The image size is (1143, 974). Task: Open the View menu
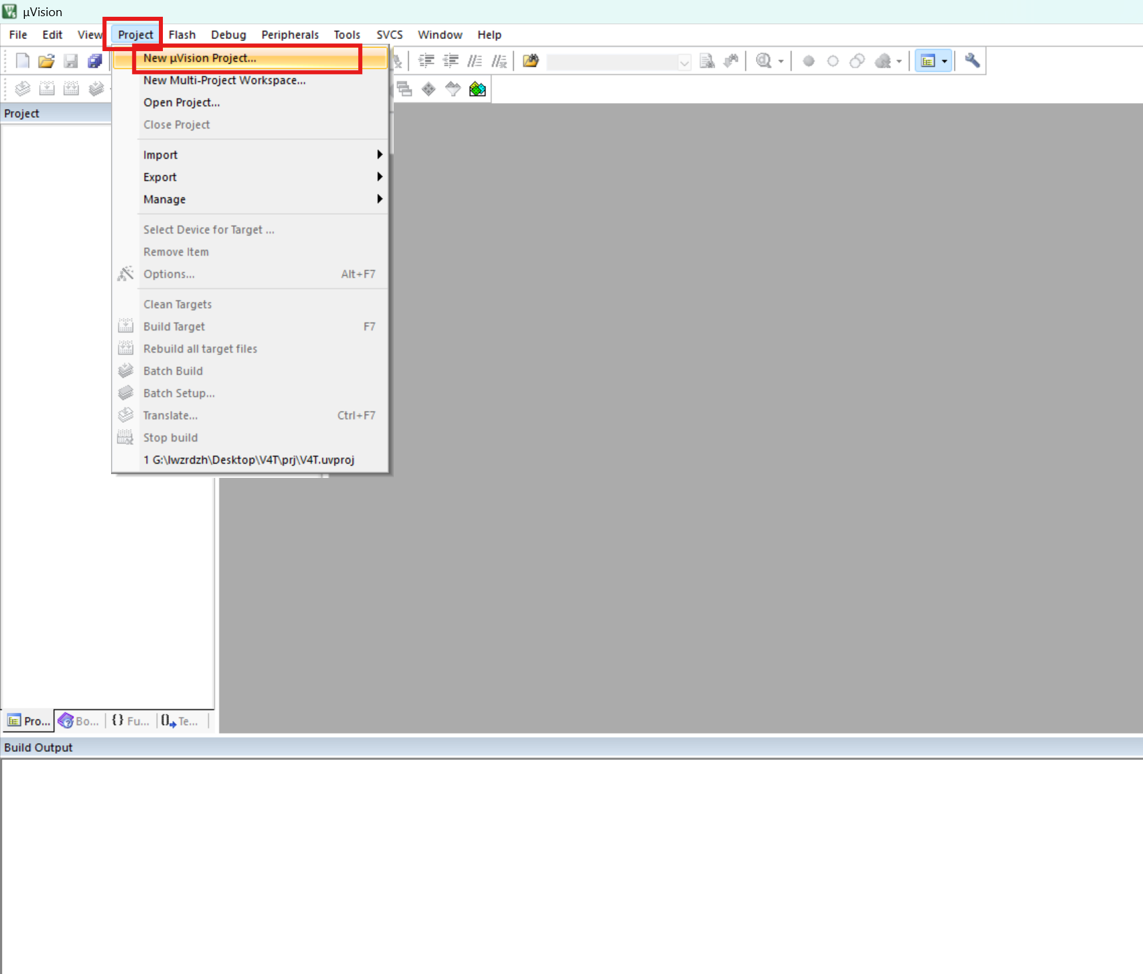[89, 35]
